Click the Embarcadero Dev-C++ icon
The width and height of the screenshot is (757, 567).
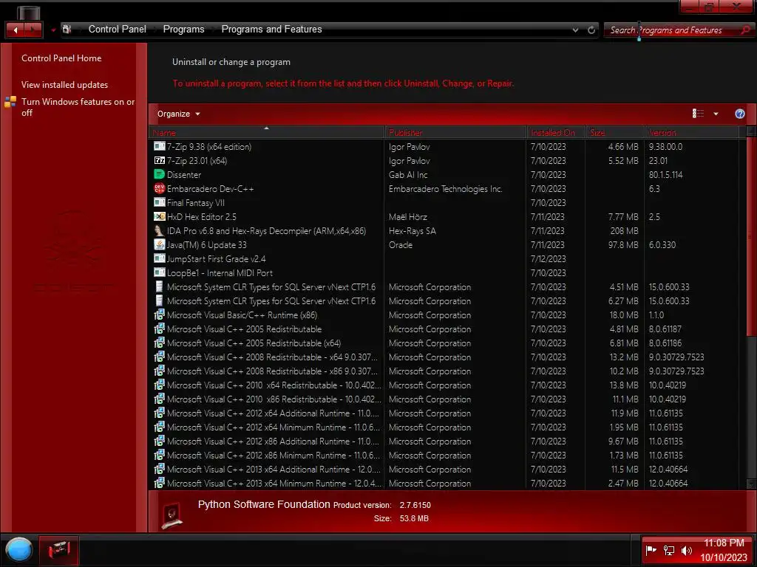click(160, 188)
